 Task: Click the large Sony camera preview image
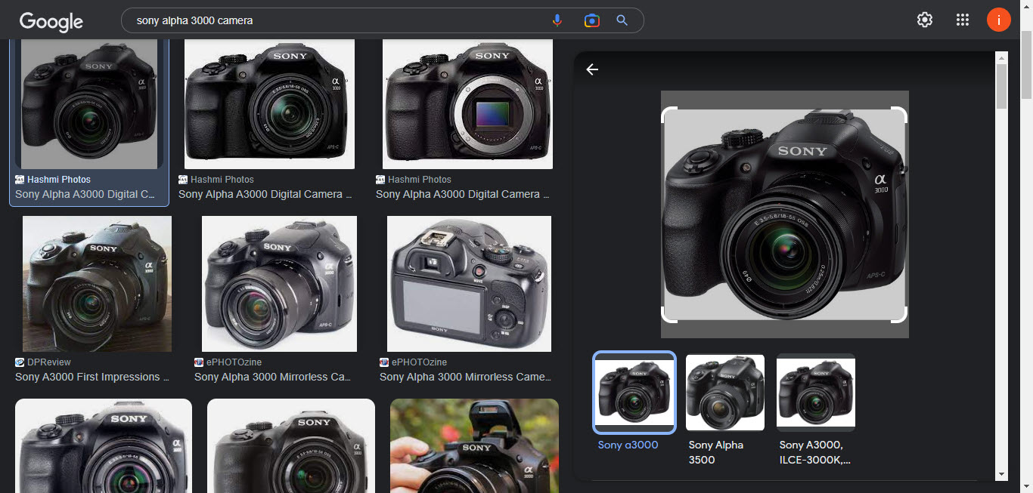785,214
